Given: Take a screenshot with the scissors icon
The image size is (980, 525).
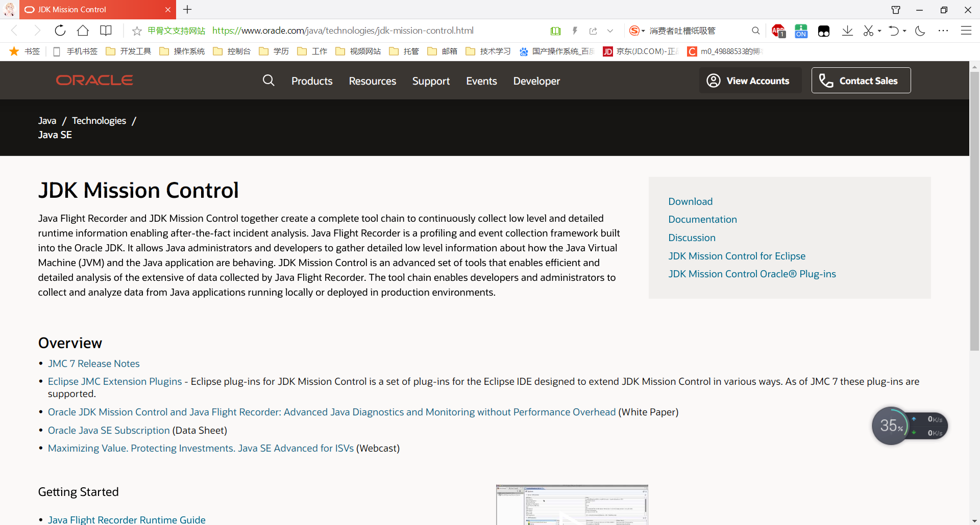Looking at the screenshot, I should [869, 31].
